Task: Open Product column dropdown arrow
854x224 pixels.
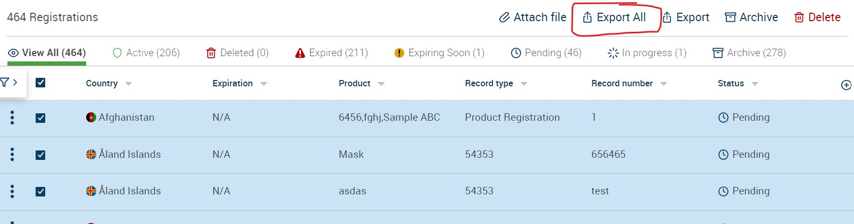Action: point(381,84)
